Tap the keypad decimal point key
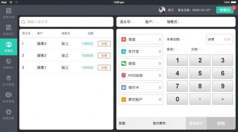238x132 pixels. (200, 99)
